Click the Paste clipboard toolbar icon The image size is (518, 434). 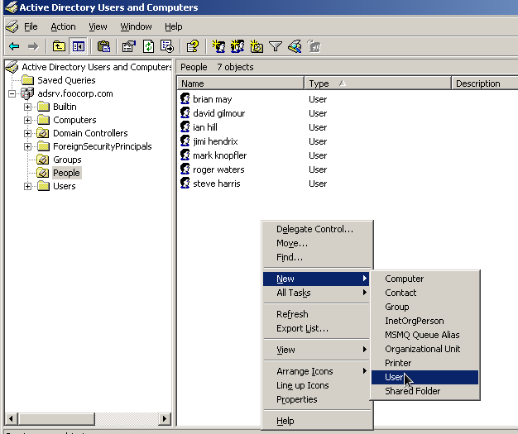tap(103, 46)
